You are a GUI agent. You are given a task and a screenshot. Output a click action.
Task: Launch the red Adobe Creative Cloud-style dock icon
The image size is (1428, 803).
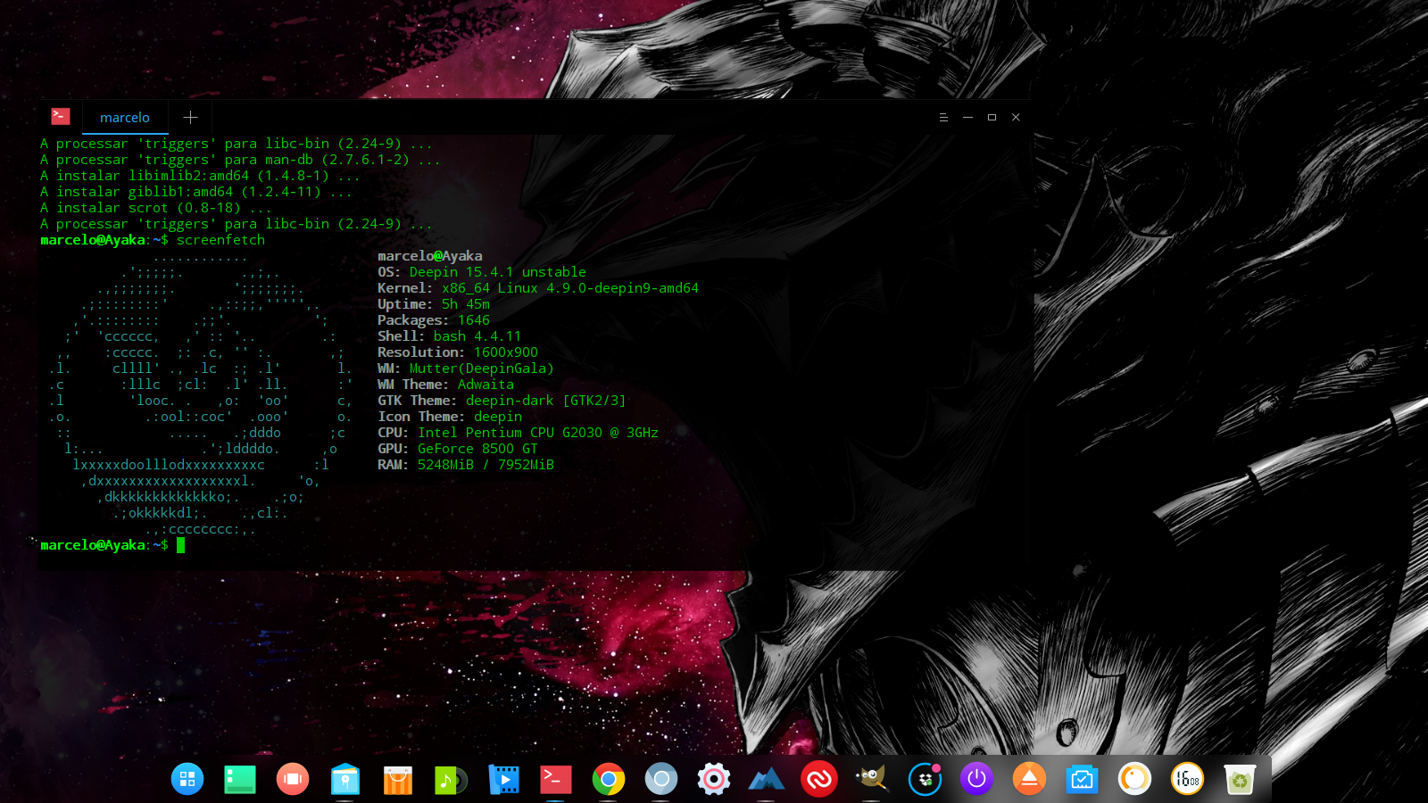(x=819, y=779)
